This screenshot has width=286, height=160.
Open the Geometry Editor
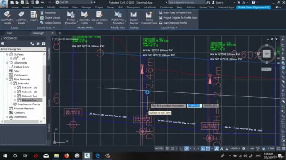(84, 18)
